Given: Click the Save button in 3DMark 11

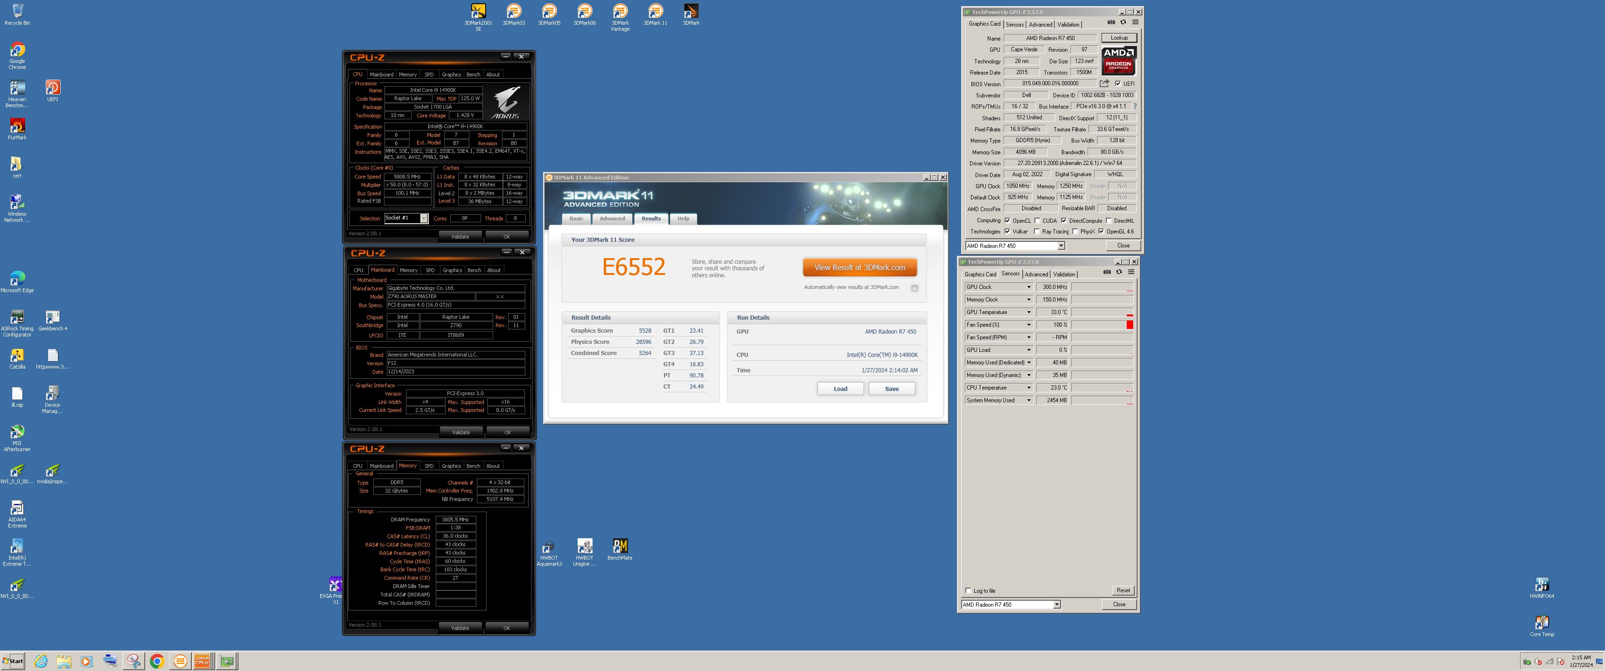Looking at the screenshot, I should [892, 389].
